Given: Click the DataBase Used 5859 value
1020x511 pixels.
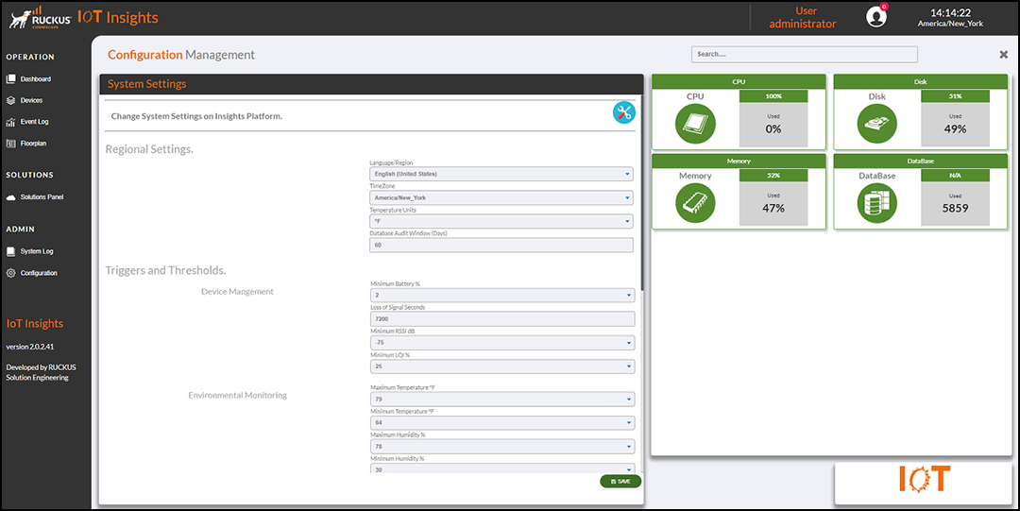Looking at the screenshot, I should click(x=955, y=209).
